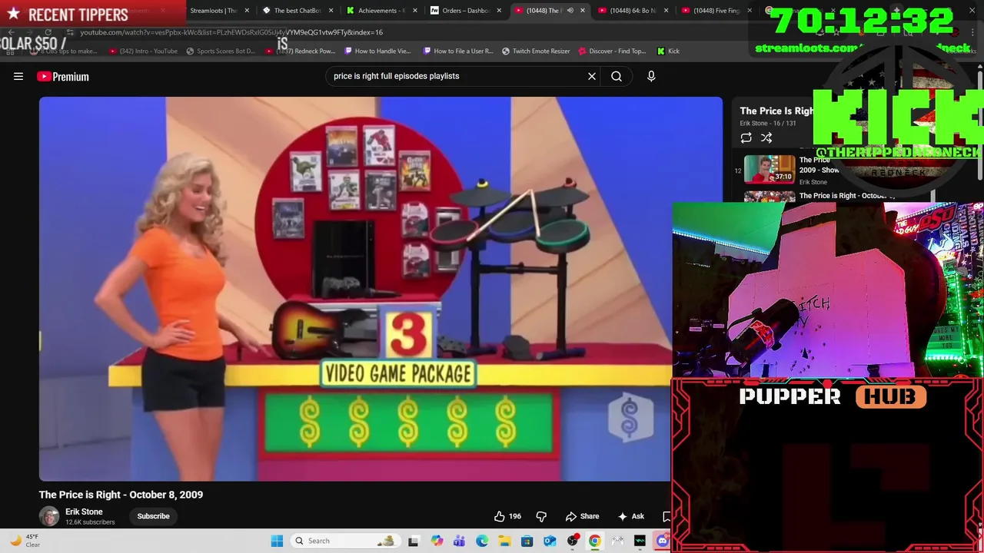Open the weather widget showing 45°F
Screen dimensions: 984x553
tap(25, 541)
